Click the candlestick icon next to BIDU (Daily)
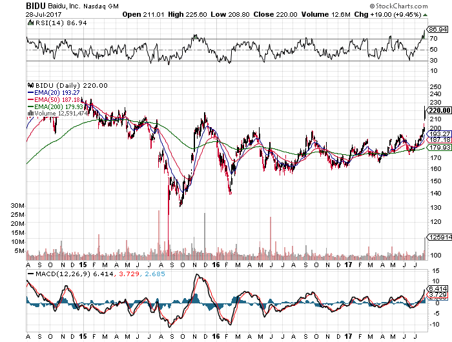Viewport: 452px width, 342px height. tap(30, 85)
